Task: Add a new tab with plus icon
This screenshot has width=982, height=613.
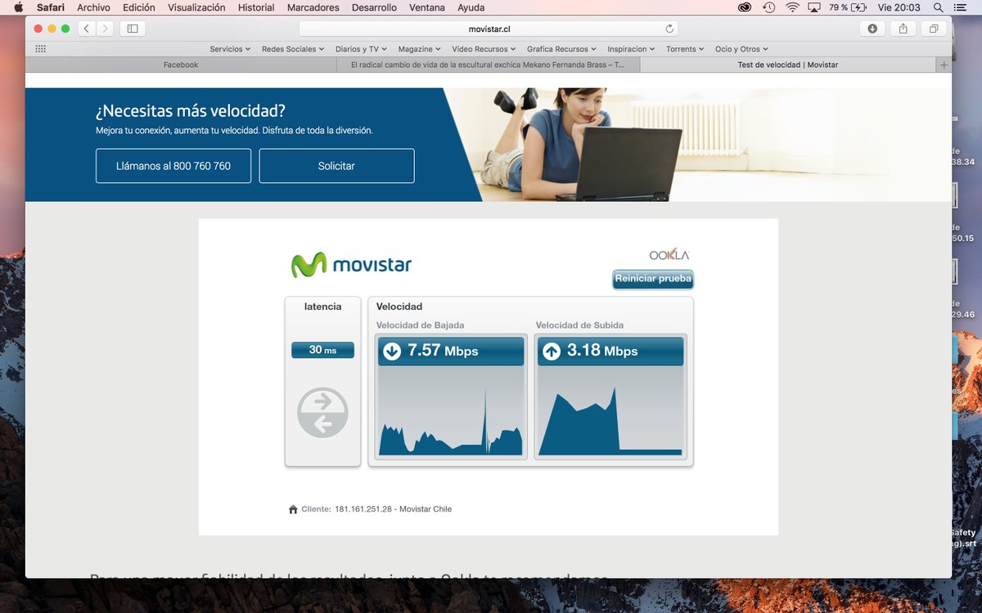Action: pyautogui.click(x=944, y=65)
